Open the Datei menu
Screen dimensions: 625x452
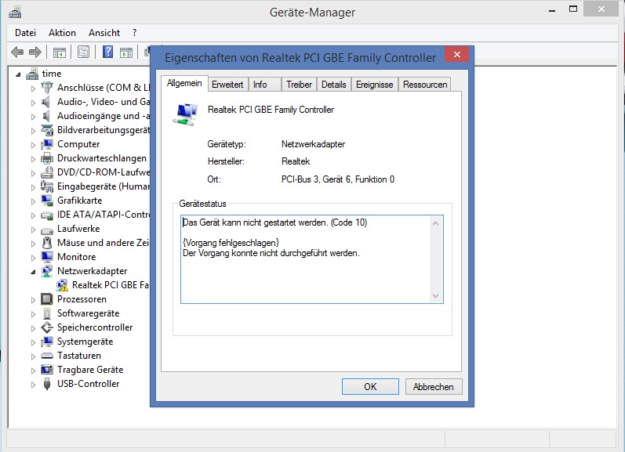coord(26,33)
